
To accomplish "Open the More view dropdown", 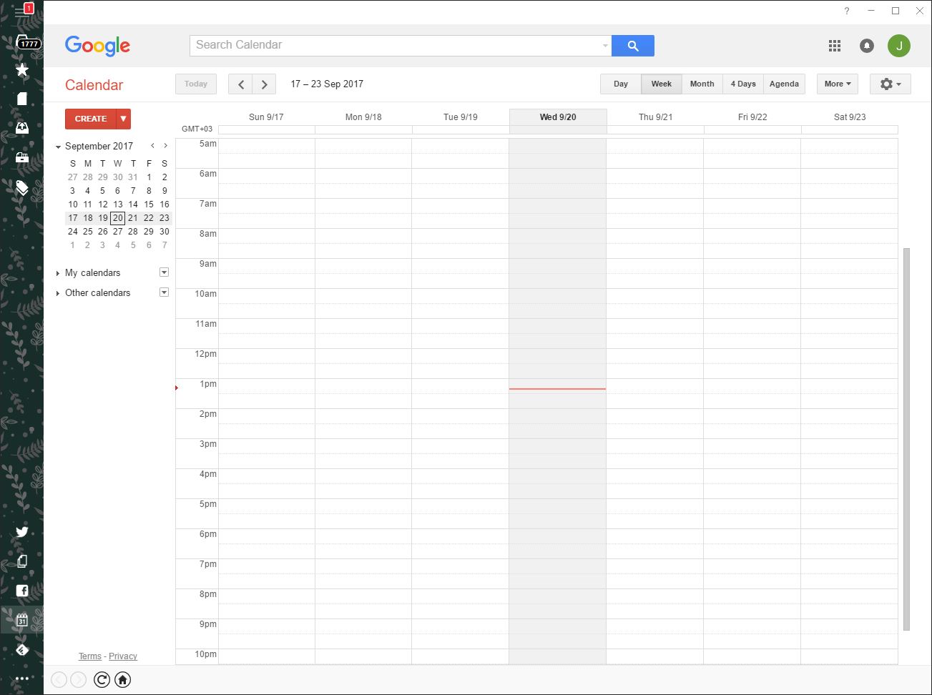I will 836,84.
